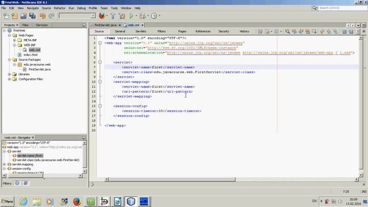Open the project configuration combo box
Screen dimensions: 368x207
[x=77, y=16]
